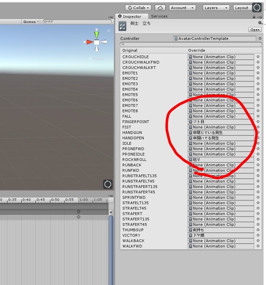Screen dimensions: 266x285
Task: Click the timeline scroll up arrow
Action: pos(111,212)
